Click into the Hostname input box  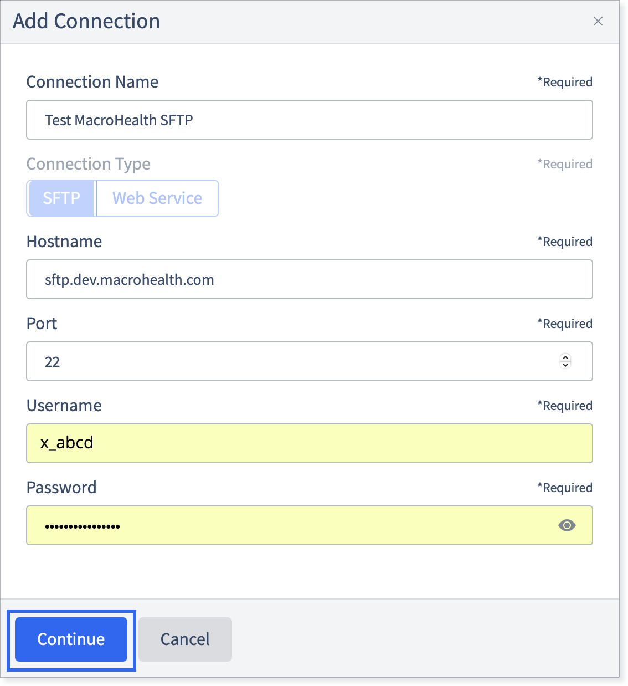(310, 279)
